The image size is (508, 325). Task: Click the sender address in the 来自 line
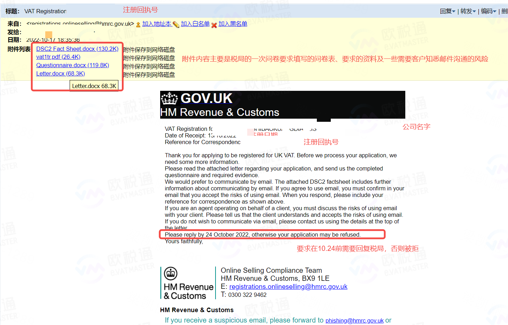(80, 24)
